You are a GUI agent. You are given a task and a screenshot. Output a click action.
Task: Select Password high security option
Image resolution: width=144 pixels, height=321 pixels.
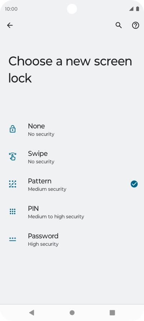click(72, 239)
